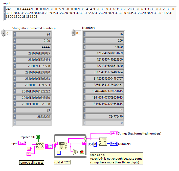Select the string element showing 24

(32, 34)
